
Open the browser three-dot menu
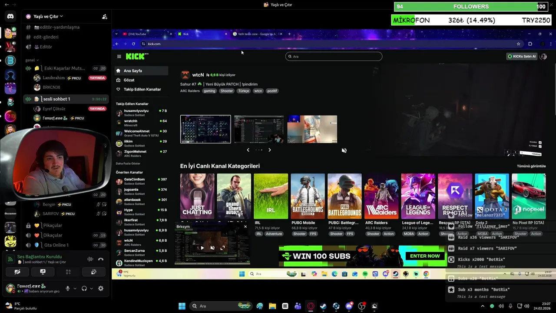coord(551,44)
